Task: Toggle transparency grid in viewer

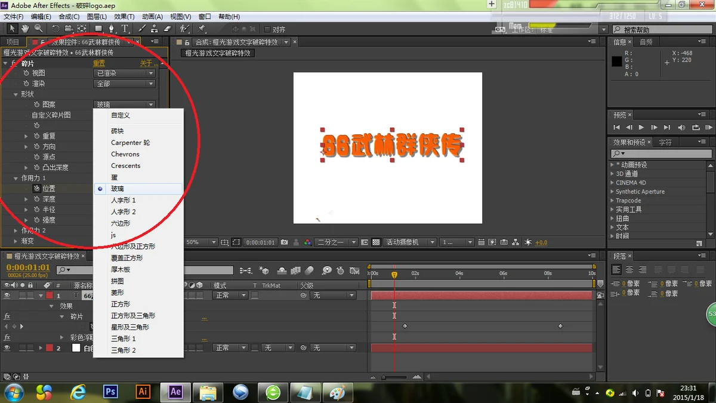Action: [x=376, y=242]
